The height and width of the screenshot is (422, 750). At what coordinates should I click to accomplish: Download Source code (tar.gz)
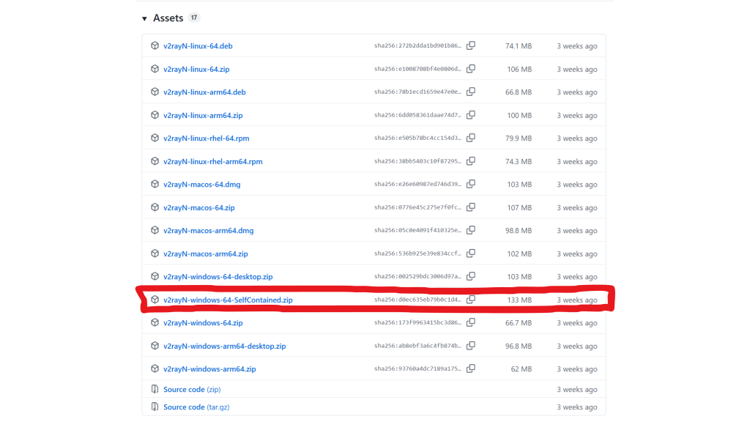click(196, 407)
